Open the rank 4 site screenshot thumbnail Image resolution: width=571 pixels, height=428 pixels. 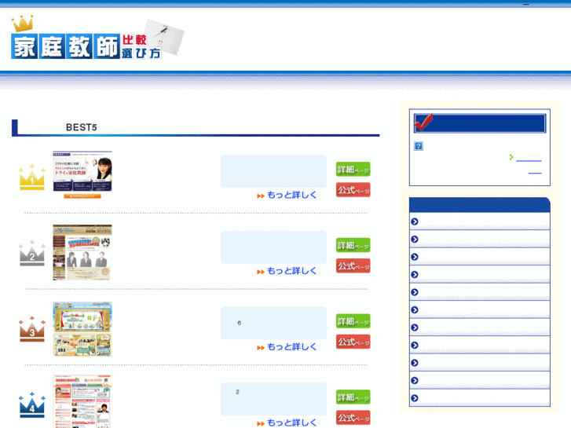coord(82,401)
